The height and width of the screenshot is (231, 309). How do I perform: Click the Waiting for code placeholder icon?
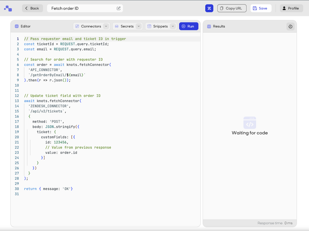(250, 123)
